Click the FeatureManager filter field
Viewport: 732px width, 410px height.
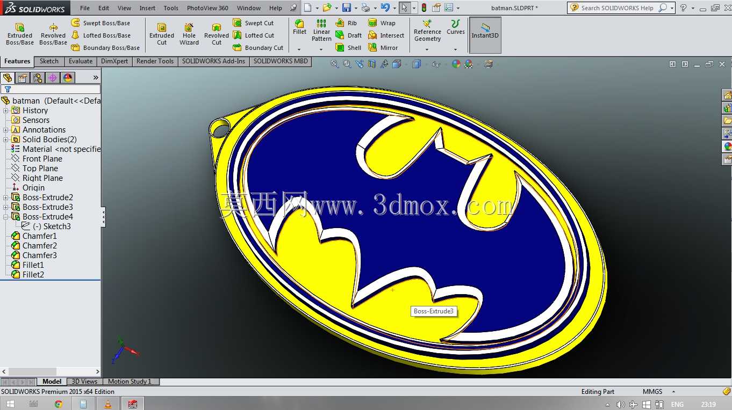[x=51, y=89]
